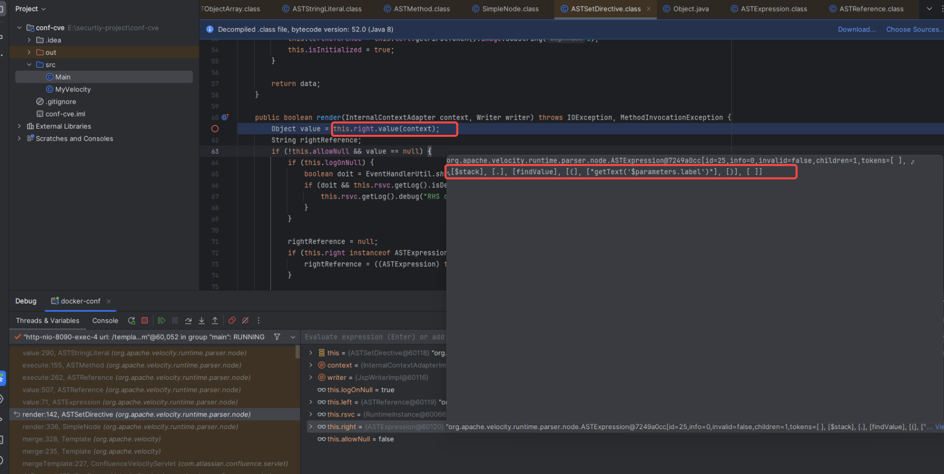Click the Download... sources link
Viewport: 944px width, 474px height.
[x=857, y=29]
